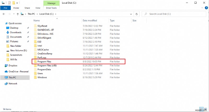This screenshot has width=209, height=112.
Task: Sort by the Size column header
Action: tap(134, 21)
